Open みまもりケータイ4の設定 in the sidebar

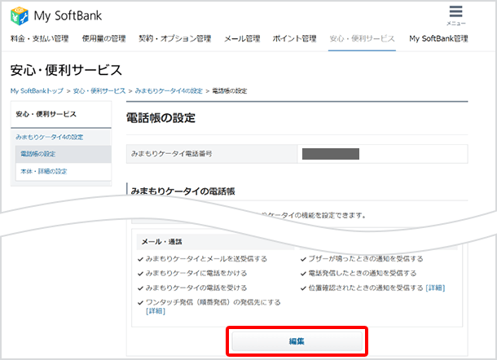[50, 137]
